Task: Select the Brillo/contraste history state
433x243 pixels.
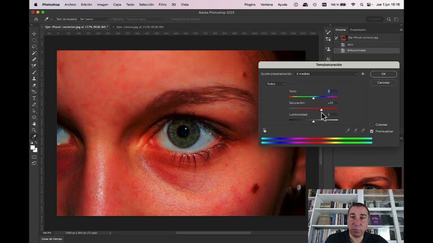Action: [366, 51]
